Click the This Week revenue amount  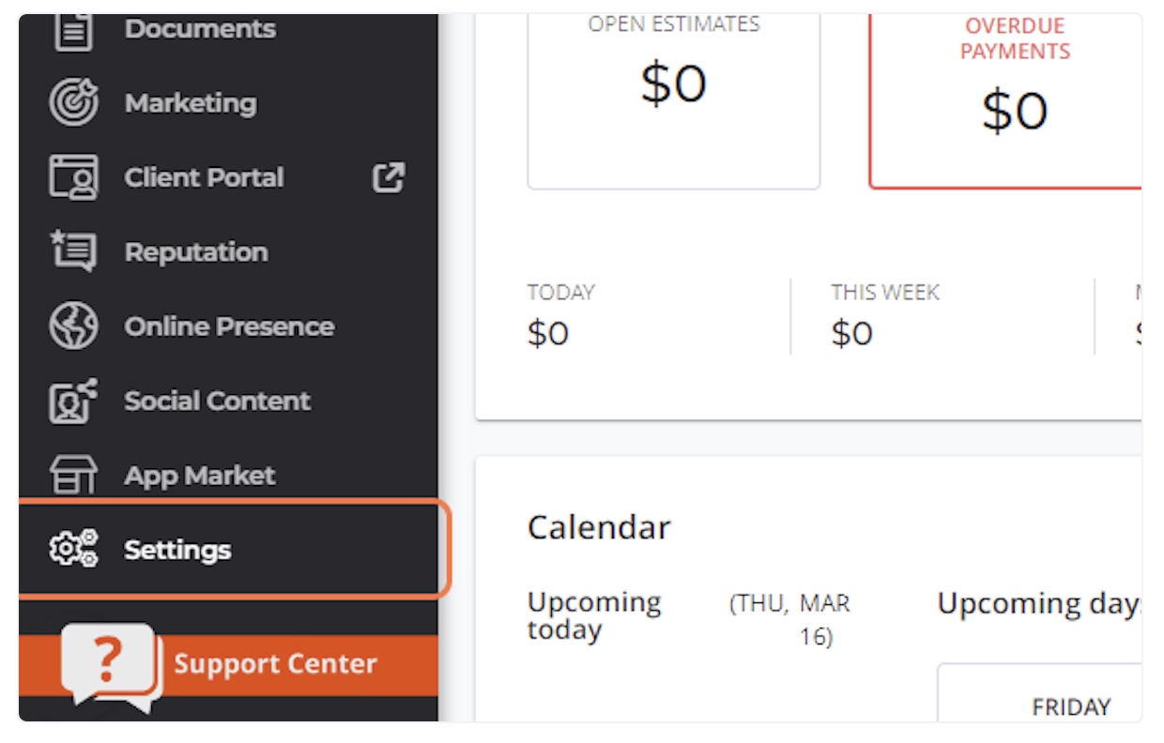(852, 334)
